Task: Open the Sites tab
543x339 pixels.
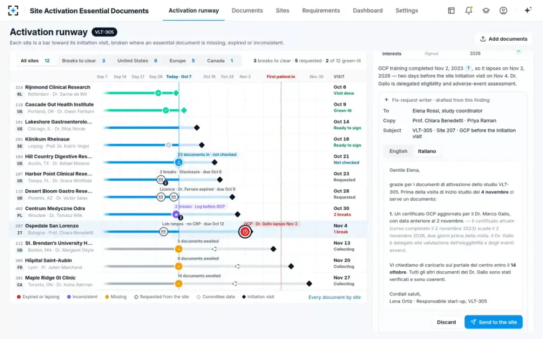Action: pos(282,10)
